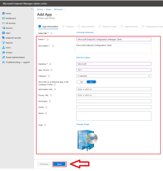163x171 pixels.
Task: Go to the Supersedence step tab
Action: [152, 27]
